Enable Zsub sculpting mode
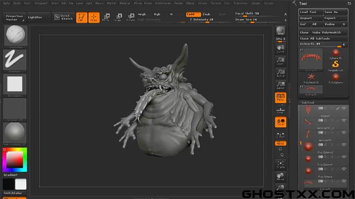 [x=206, y=14]
